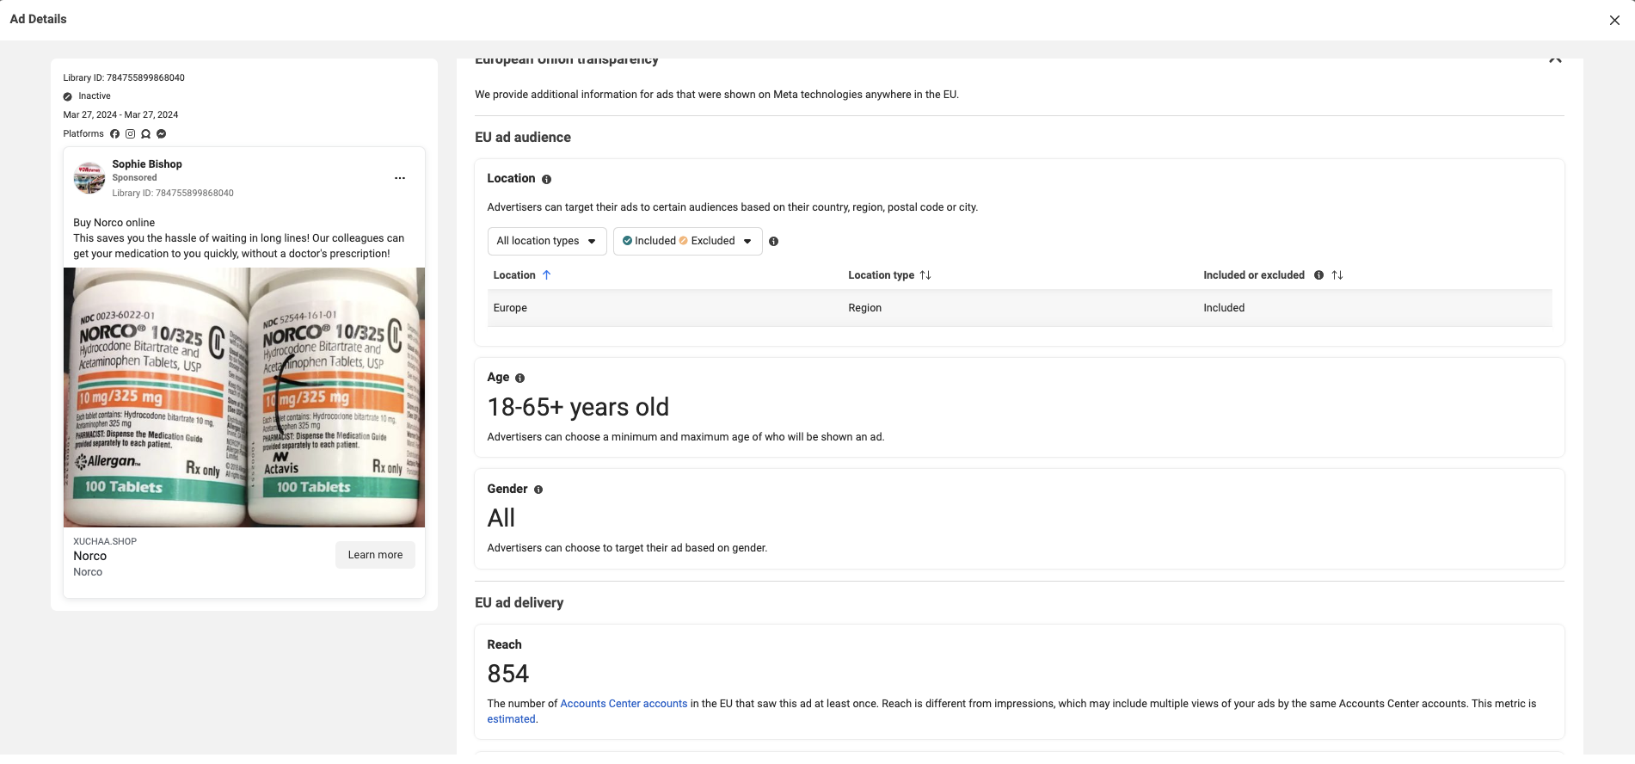Click the Audience Network platform icon
The height and width of the screenshot is (764, 1635).
point(145,133)
